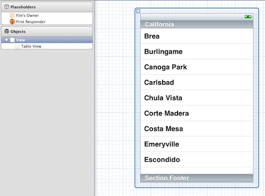Viewport: 265px width, 196px height.
Task: Choose the Canoga Park row
Action: 197,67
